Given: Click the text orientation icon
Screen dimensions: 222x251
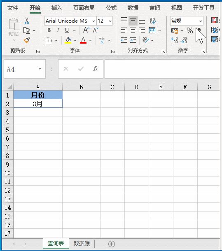Looking at the screenshot, I should (x=146, y=40).
